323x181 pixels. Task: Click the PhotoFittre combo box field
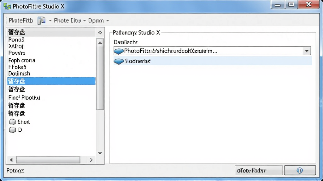pos(212,51)
